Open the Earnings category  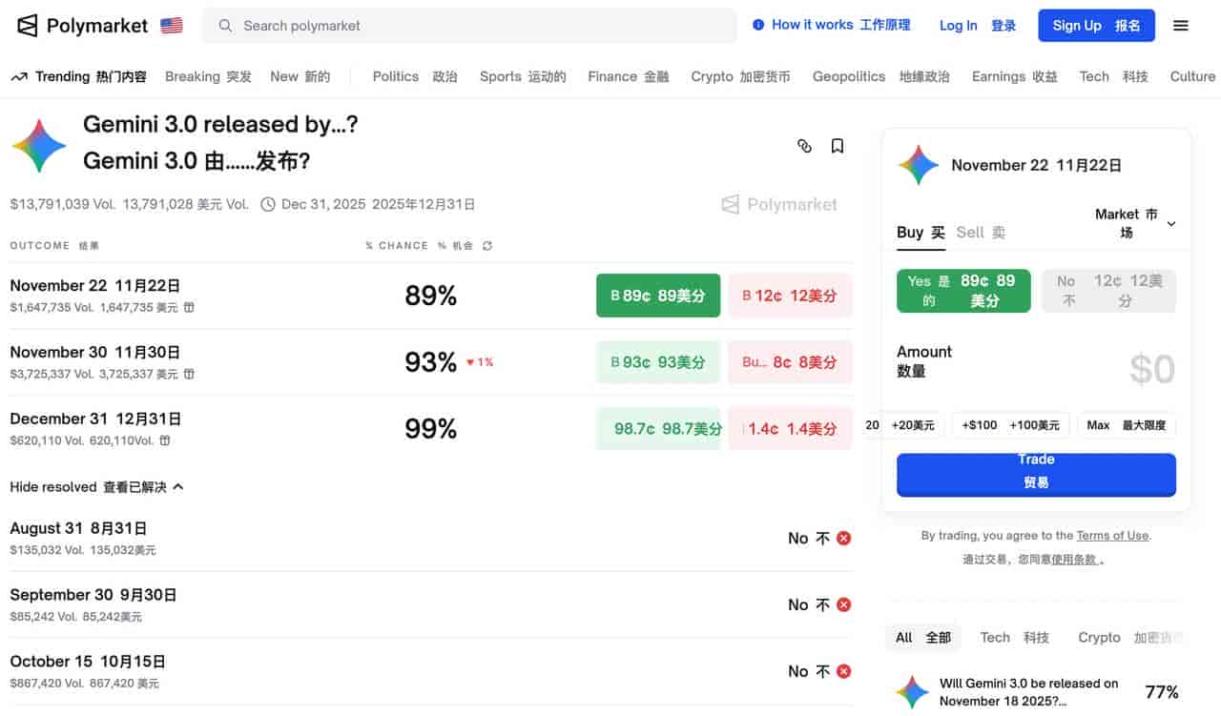pos(1015,77)
